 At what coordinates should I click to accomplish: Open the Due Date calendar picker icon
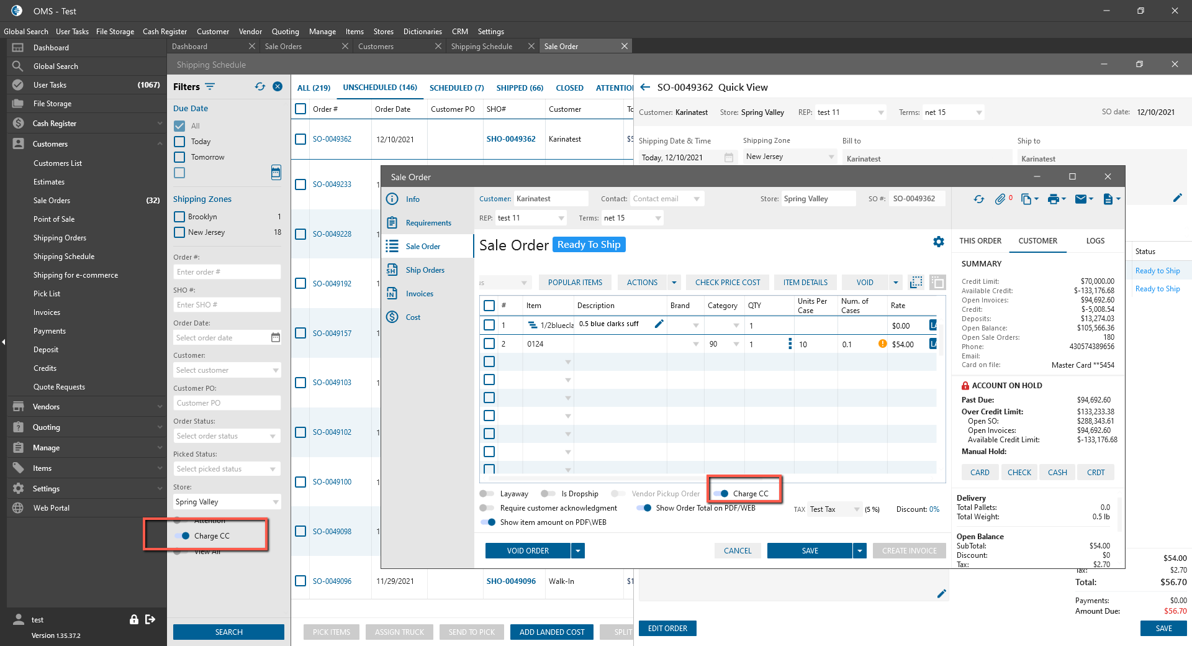coord(276,172)
